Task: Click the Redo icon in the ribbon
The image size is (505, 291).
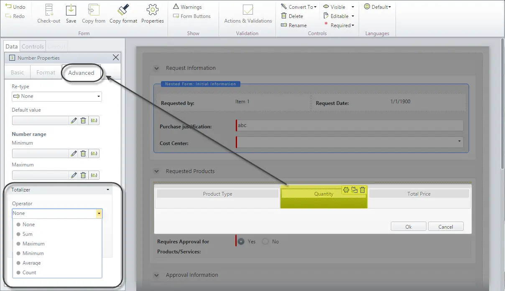Action: pyautogui.click(x=8, y=16)
